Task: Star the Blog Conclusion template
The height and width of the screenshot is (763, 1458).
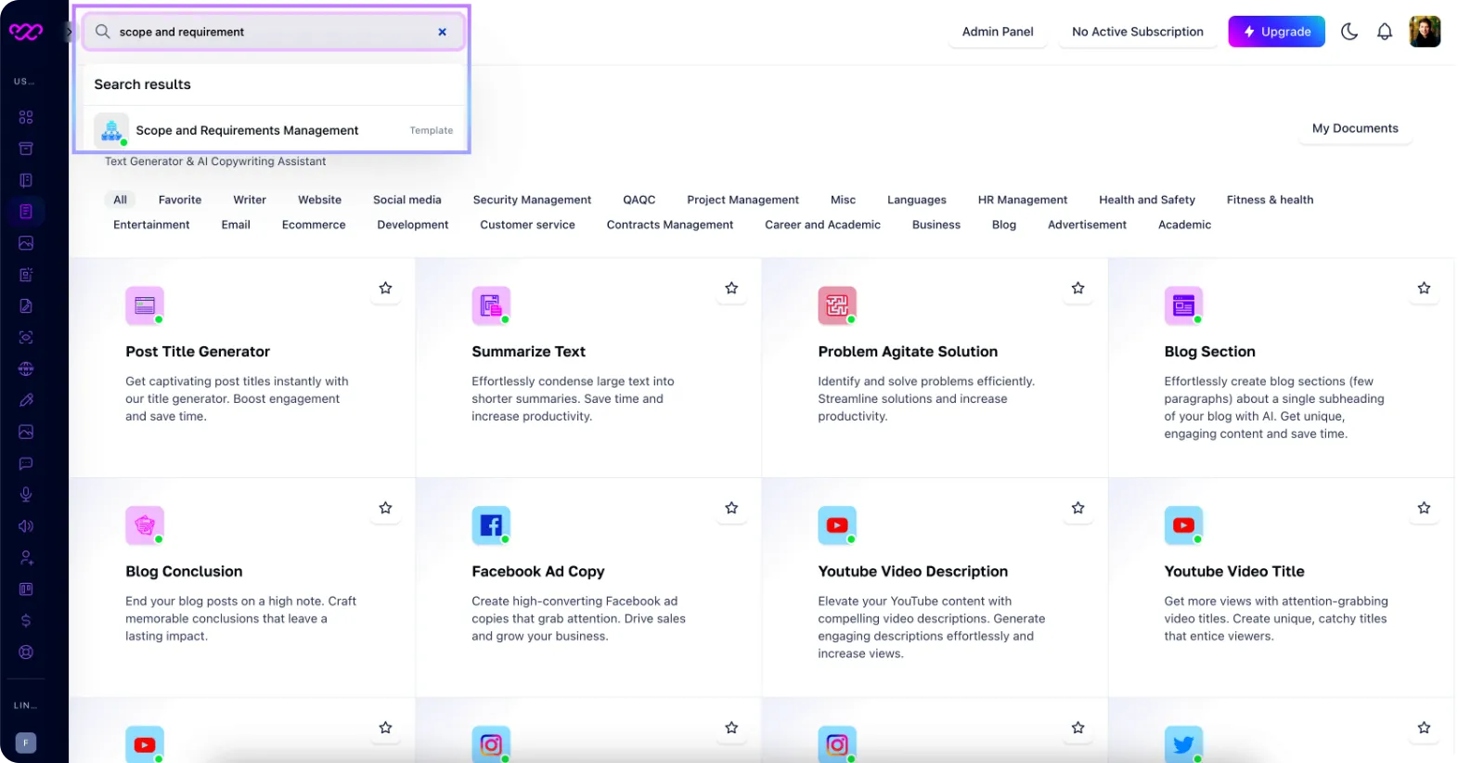Action: tap(385, 509)
